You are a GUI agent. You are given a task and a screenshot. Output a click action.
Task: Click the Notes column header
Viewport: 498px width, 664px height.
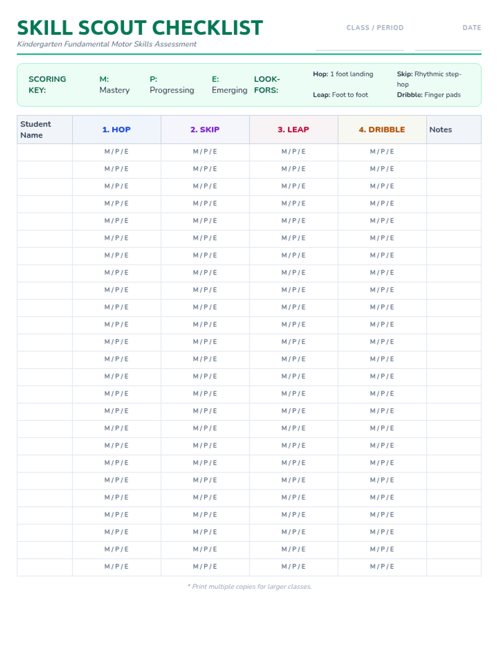441,129
